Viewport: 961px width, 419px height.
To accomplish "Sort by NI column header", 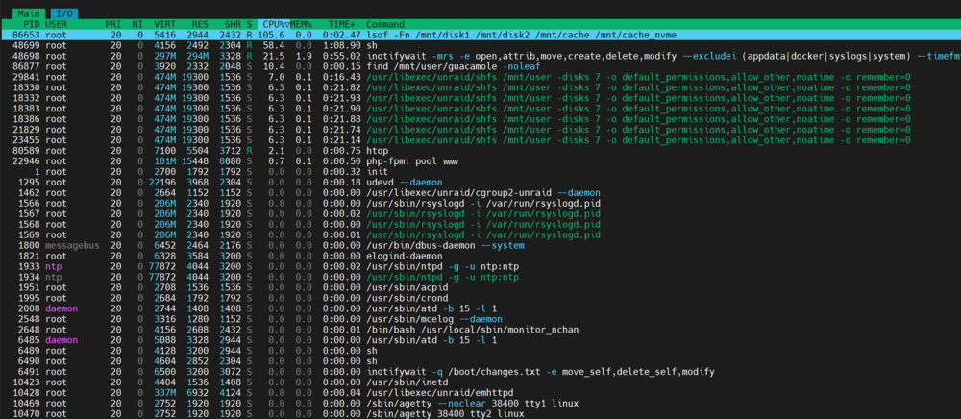I will pyautogui.click(x=136, y=24).
